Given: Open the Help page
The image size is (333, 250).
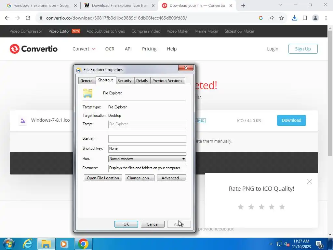Looking at the screenshot, I should click(172, 49).
